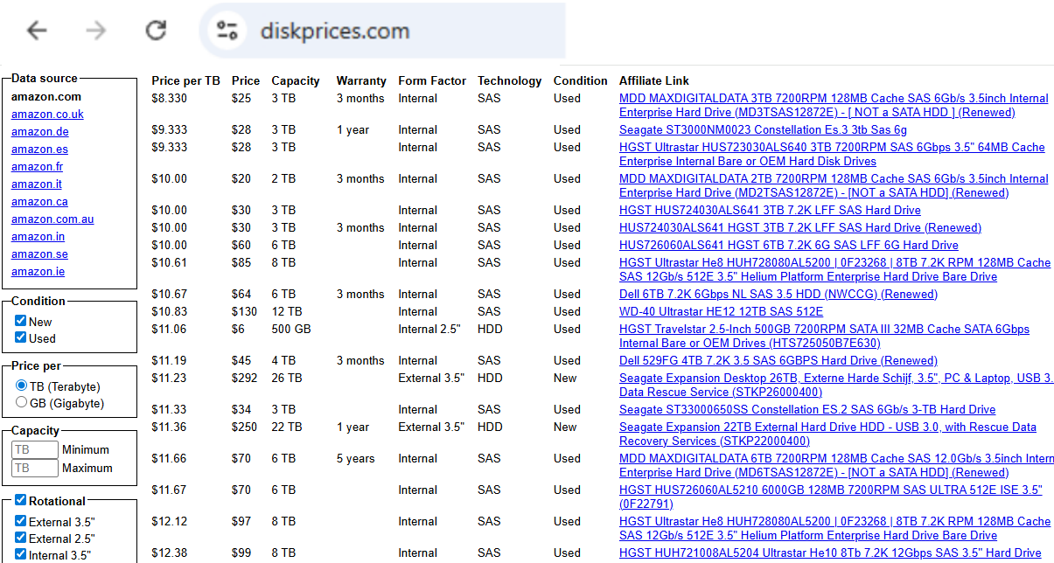The height and width of the screenshot is (563, 1054).
Task: Open Dell 6TB NWCCG Renewed link
Action: pos(778,294)
